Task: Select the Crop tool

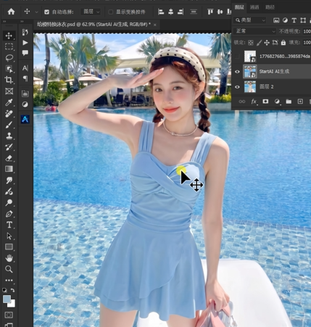Action: tap(9, 80)
